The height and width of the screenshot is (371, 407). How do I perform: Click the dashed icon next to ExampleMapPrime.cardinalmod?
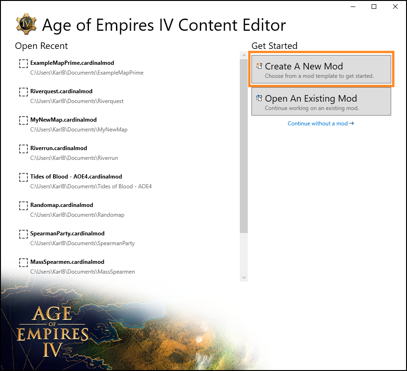point(23,63)
